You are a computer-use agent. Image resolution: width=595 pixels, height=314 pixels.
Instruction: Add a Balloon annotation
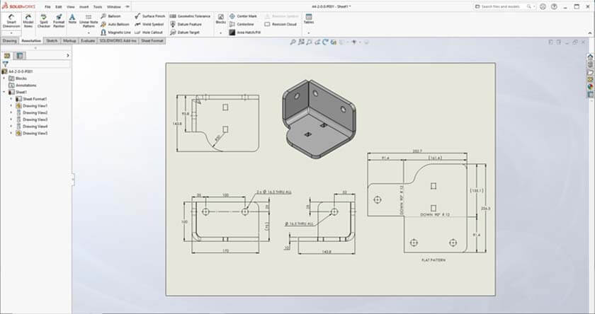[x=111, y=16]
